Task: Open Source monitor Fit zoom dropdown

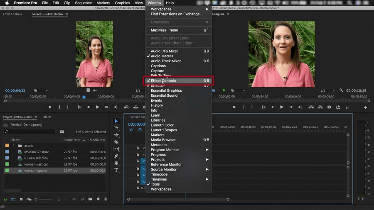Action: [41, 90]
